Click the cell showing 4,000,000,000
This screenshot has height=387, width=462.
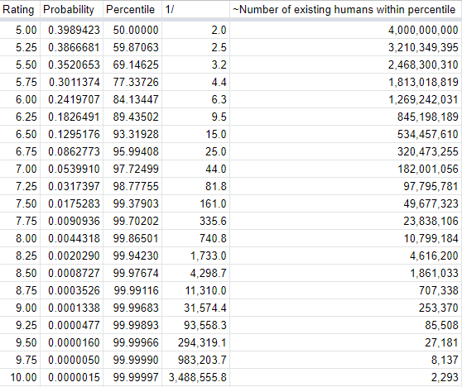pos(346,30)
